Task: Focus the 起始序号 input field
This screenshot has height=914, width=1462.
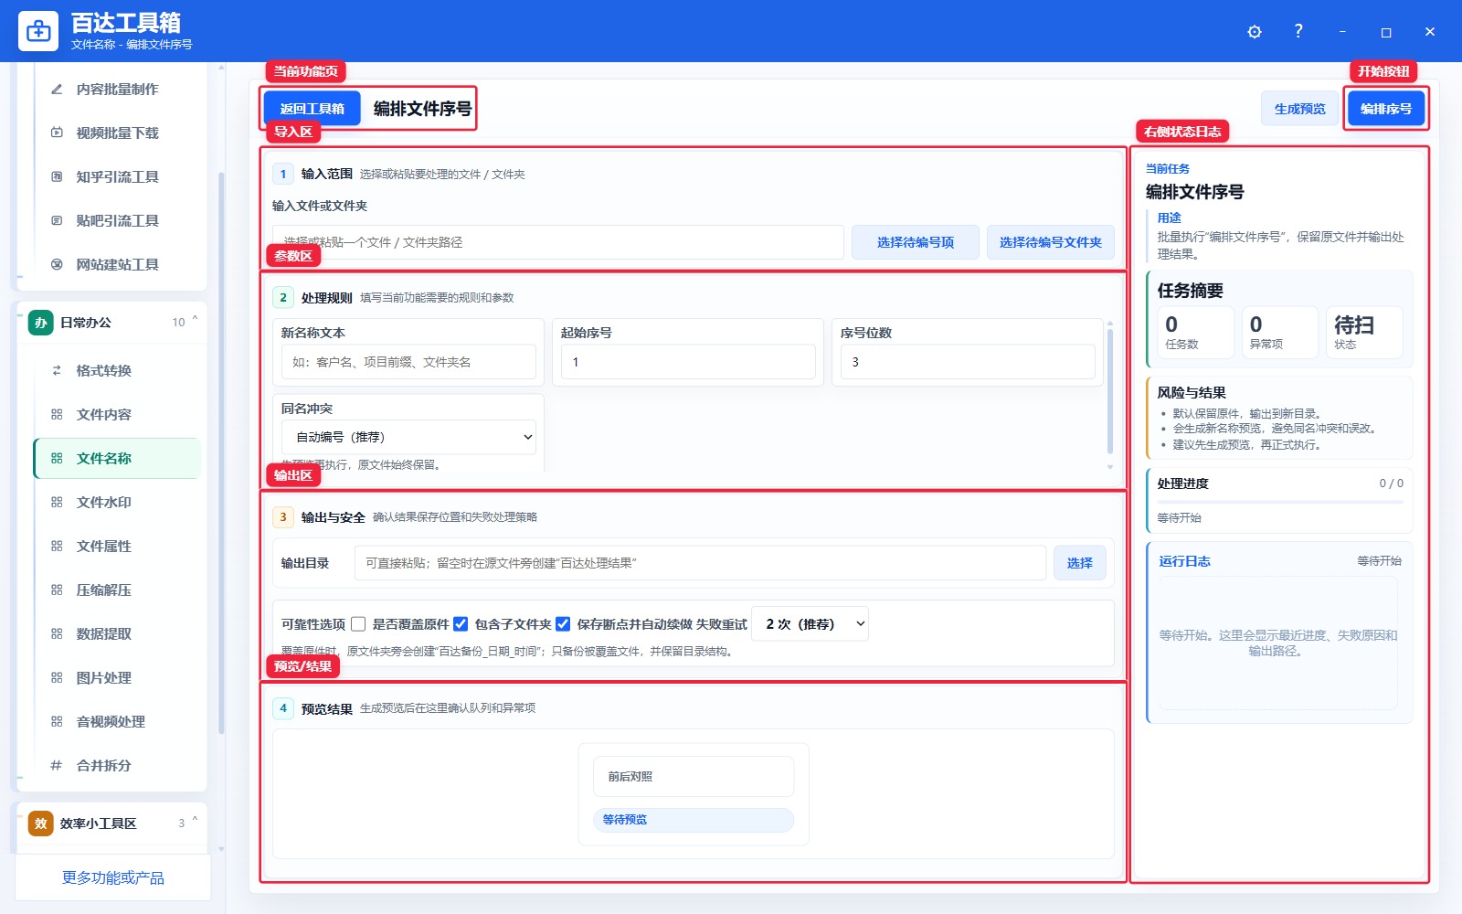Action: coord(688,362)
